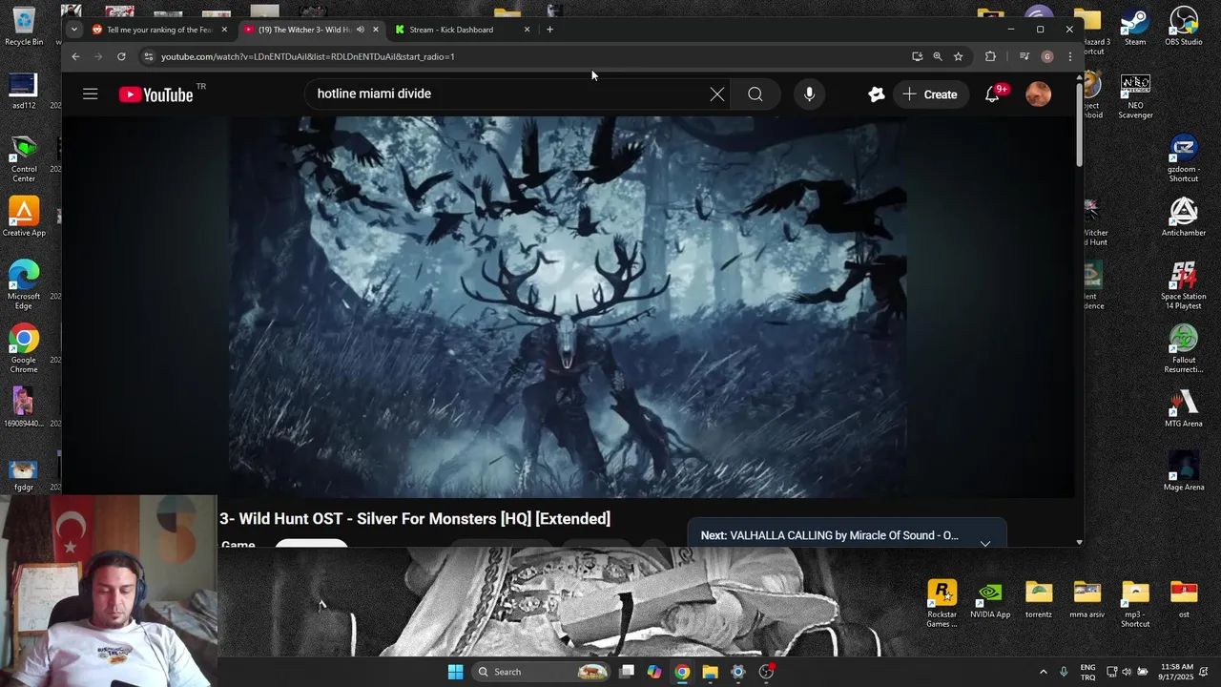The image size is (1221, 687).
Task: Clear the search box with the X
Action: coord(717,94)
